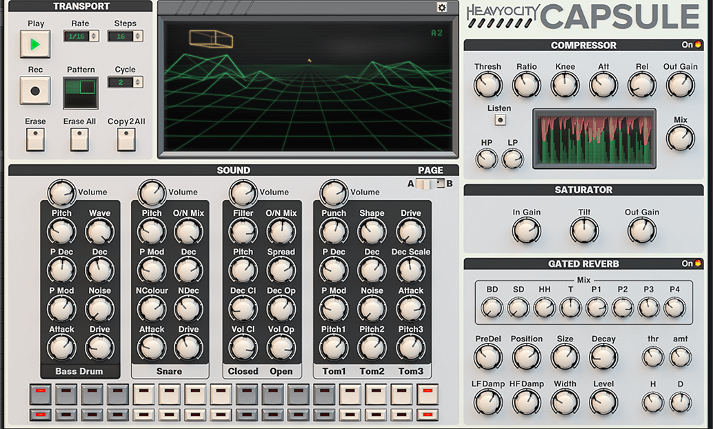Toggle the Sound Page A/B switch
Viewport: 713px width, 429px height.
pyautogui.click(x=430, y=183)
